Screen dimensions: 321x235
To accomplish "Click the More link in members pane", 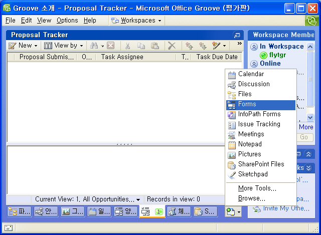I will (x=306, y=127).
